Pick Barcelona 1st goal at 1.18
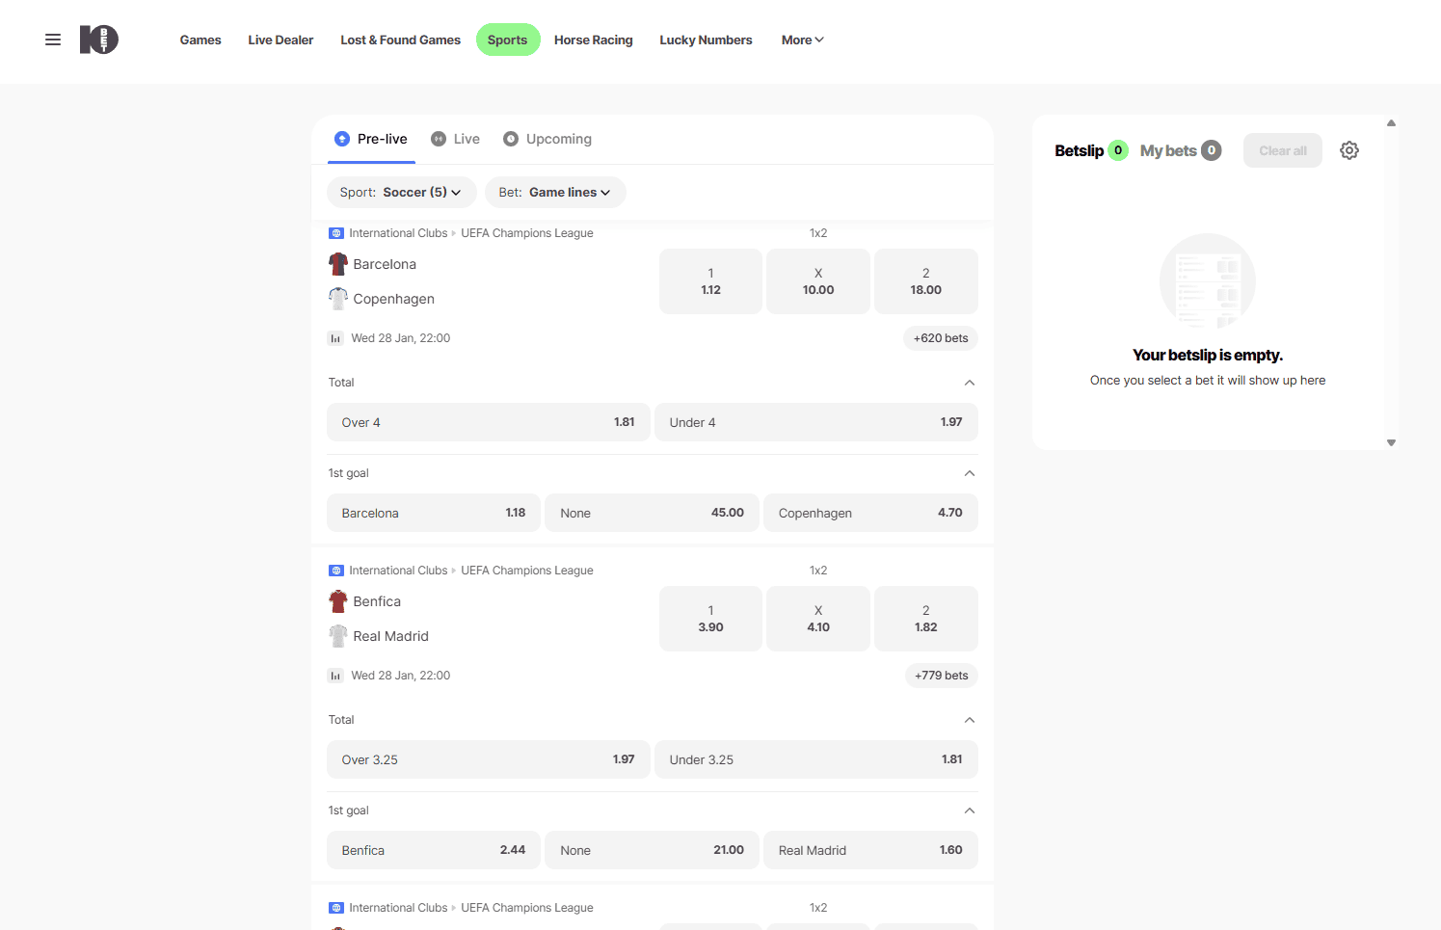 [x=434, y=513]
